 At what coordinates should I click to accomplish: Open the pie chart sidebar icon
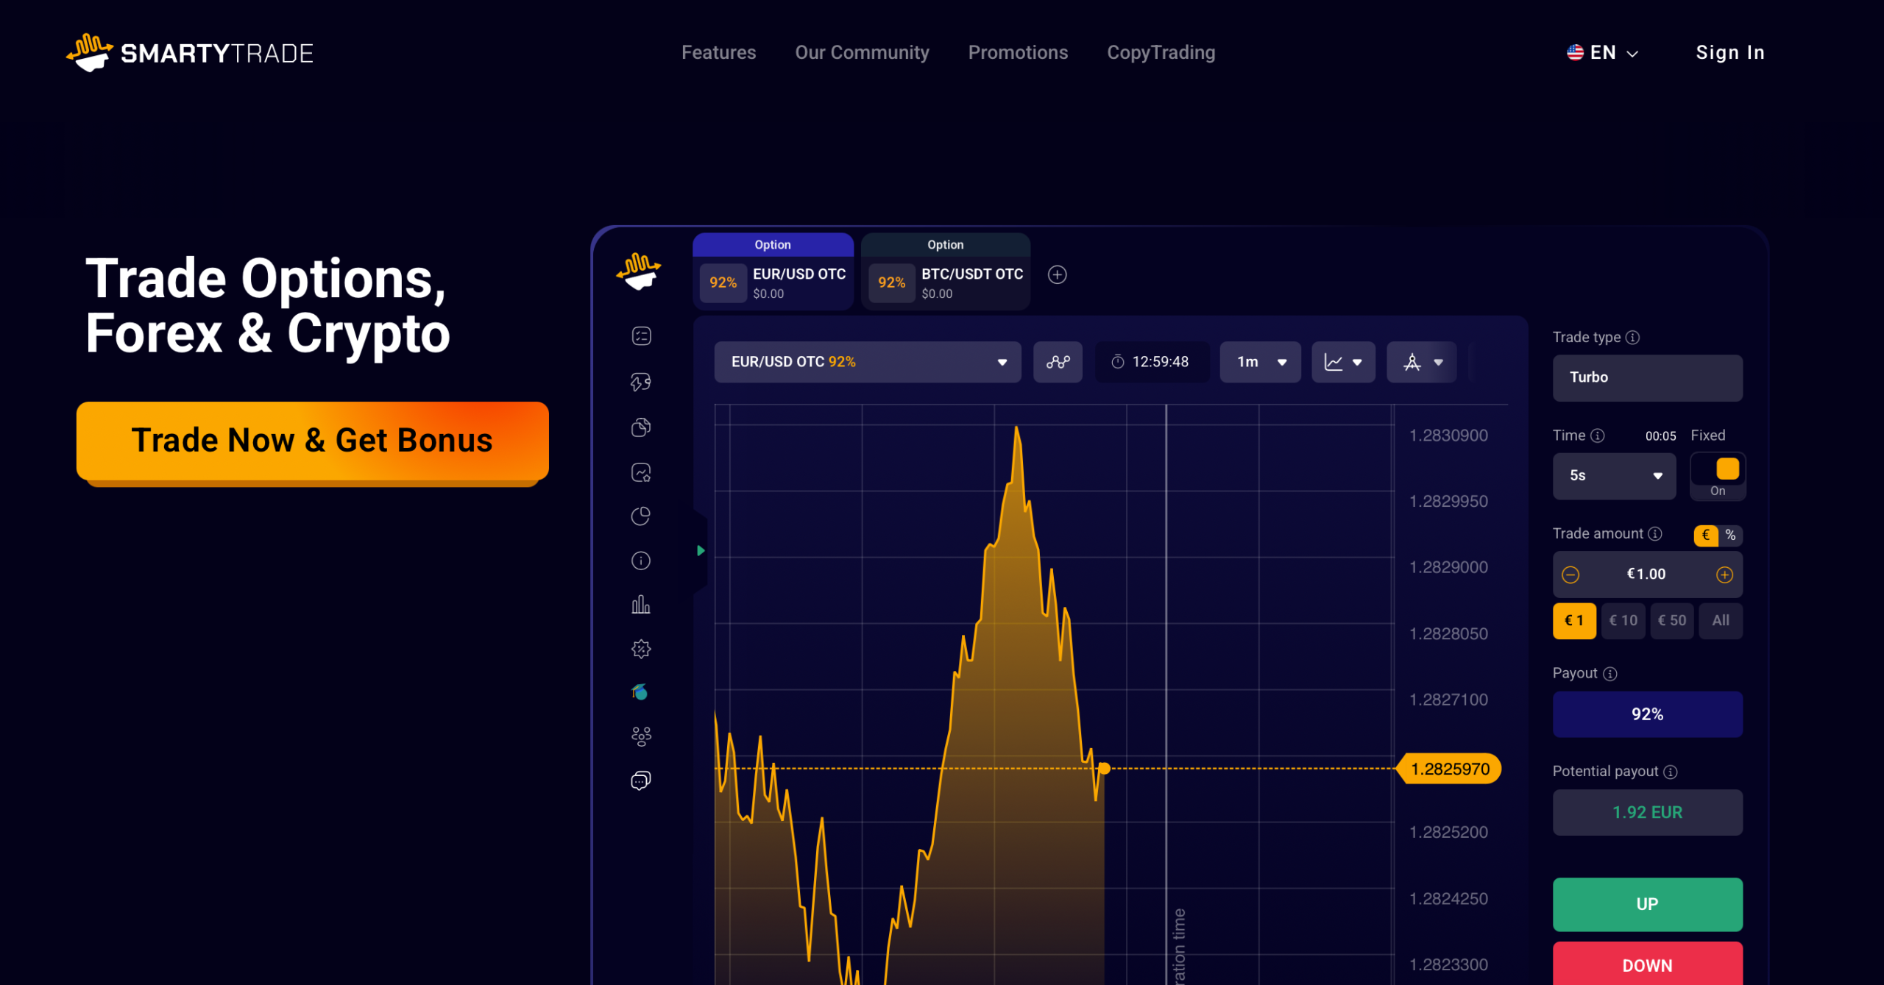pyautogui.click(x=641, y=516)
